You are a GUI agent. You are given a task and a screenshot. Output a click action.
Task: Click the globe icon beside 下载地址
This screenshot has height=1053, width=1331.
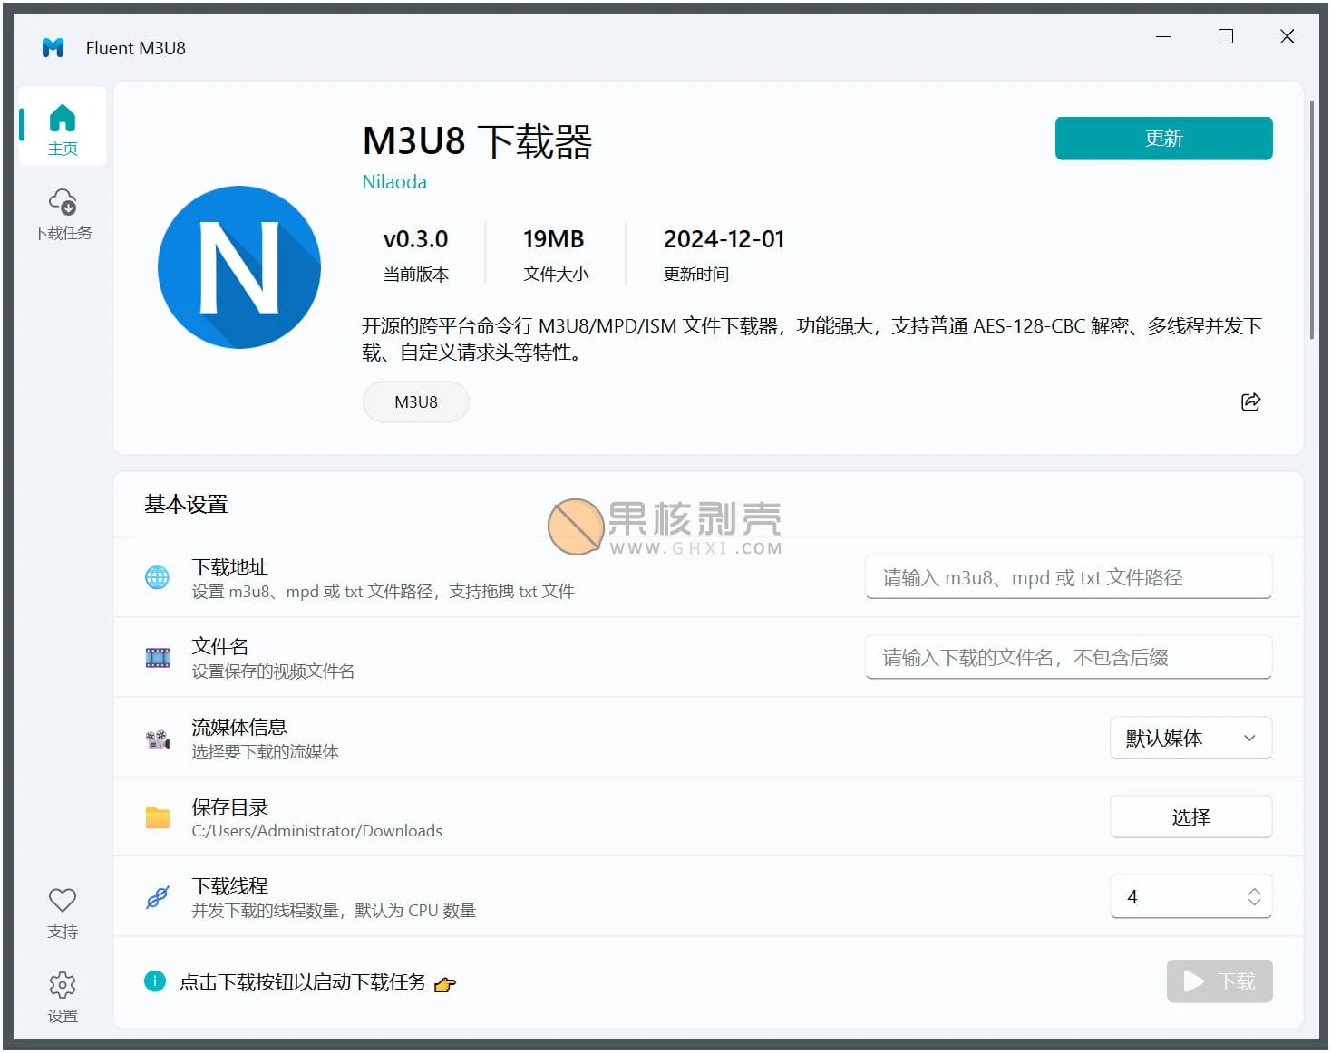(x=157, y=577)
